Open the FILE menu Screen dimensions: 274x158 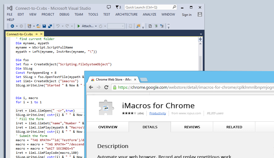tap(9, 14)
